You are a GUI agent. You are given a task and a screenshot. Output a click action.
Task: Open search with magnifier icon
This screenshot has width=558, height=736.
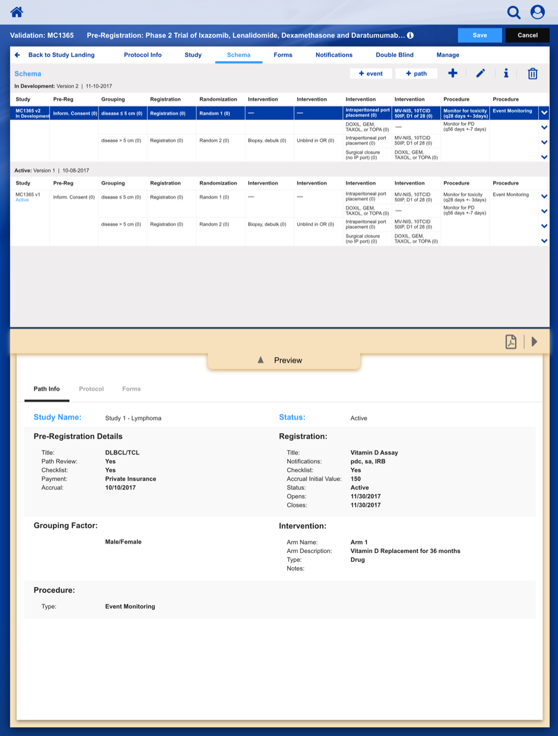tap(513, 12)
